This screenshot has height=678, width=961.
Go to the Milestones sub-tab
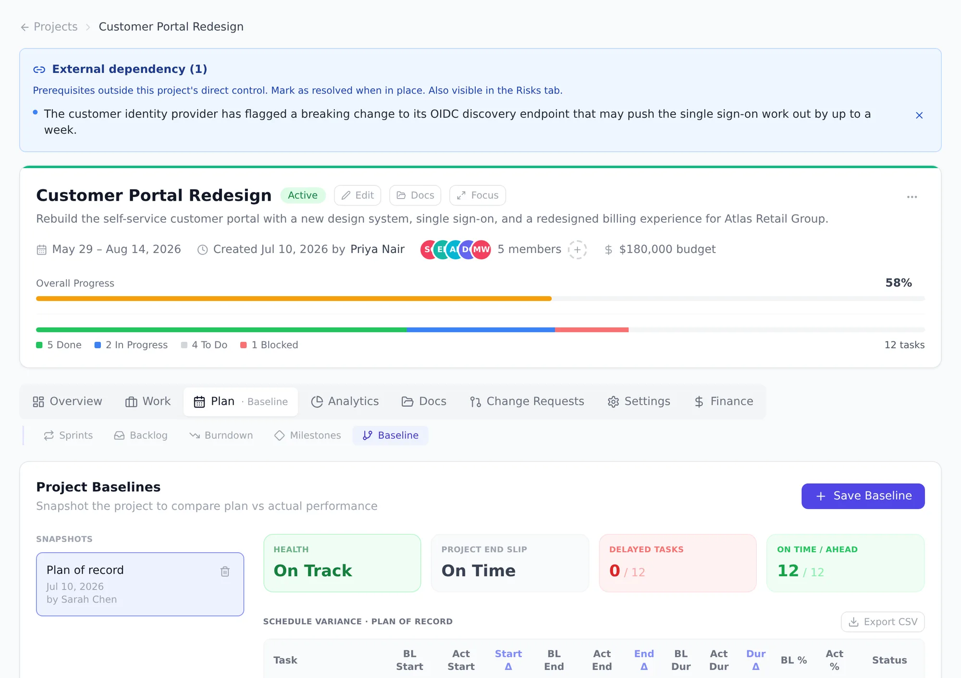click(308, 436)
